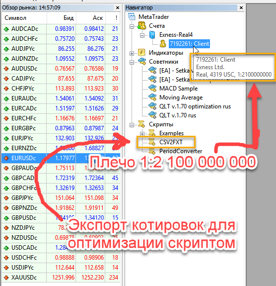Select Moving Average expert advisor label

click(181, 97)
